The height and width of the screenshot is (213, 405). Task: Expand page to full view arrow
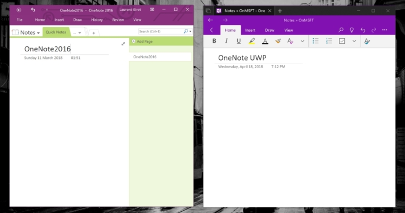coord(123,44)
